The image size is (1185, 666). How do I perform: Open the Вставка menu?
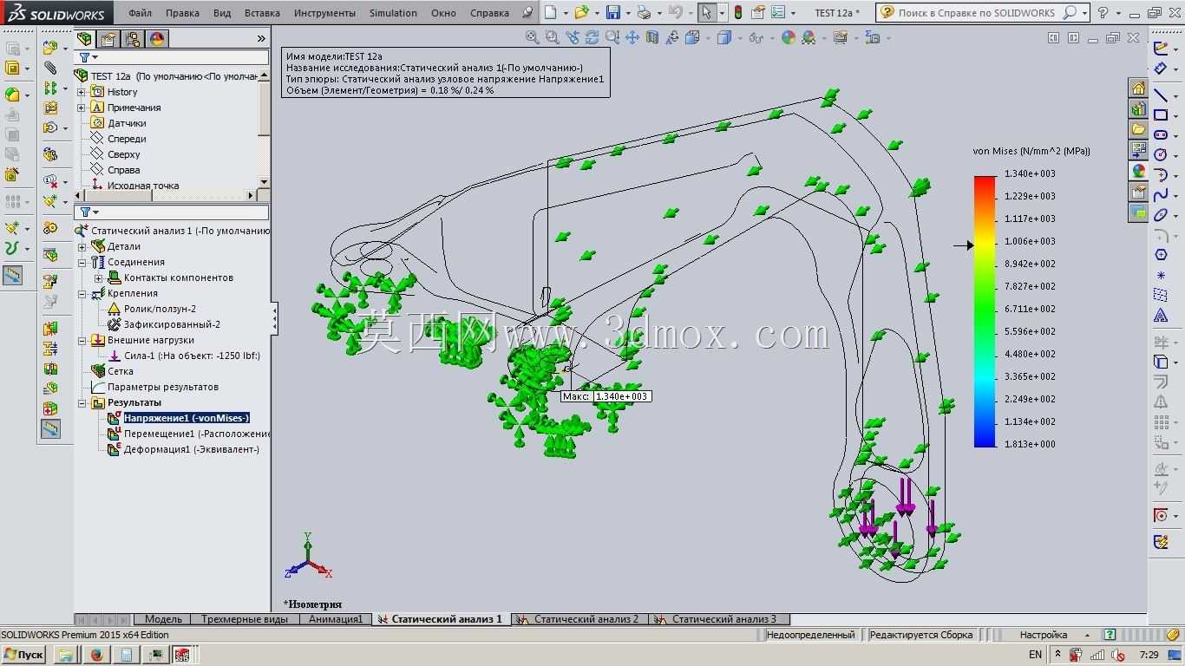(x=262, y=13)
